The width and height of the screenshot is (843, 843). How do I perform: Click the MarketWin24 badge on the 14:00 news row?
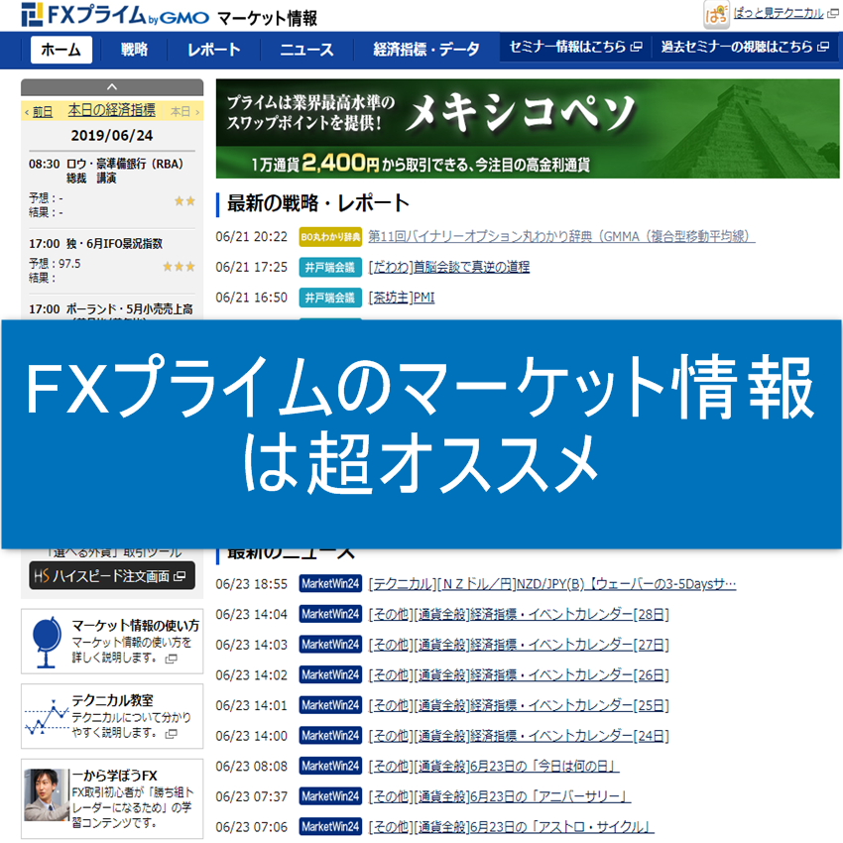pos(330,736)
